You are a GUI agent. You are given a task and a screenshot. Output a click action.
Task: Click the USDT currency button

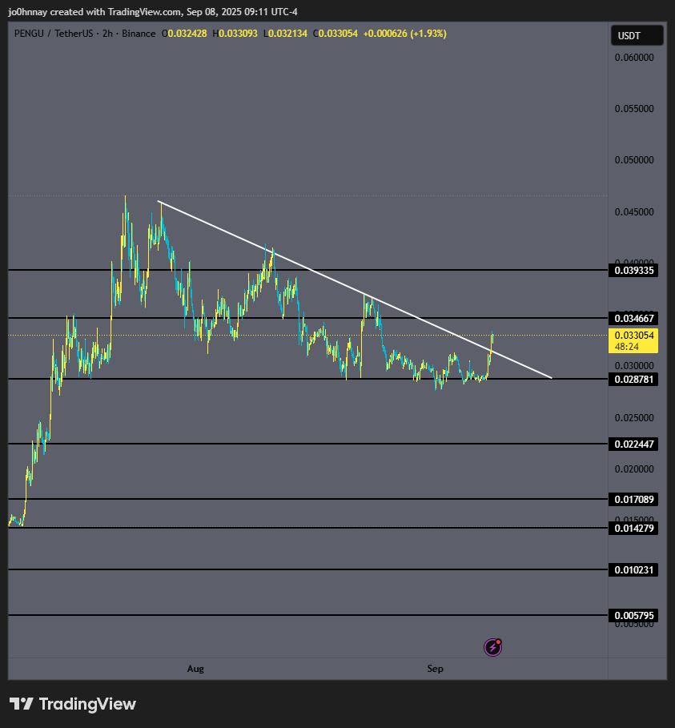(x=637, y=36)
